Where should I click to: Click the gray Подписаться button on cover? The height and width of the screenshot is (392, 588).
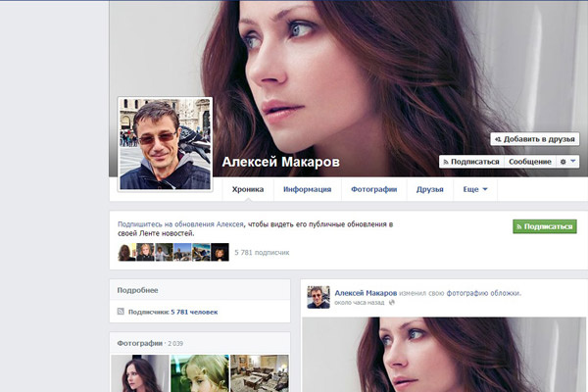(471, 162)
